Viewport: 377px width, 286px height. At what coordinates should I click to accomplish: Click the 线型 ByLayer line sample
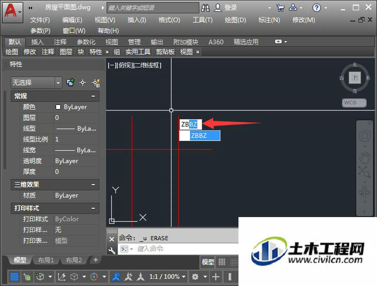tap(65, 129)
